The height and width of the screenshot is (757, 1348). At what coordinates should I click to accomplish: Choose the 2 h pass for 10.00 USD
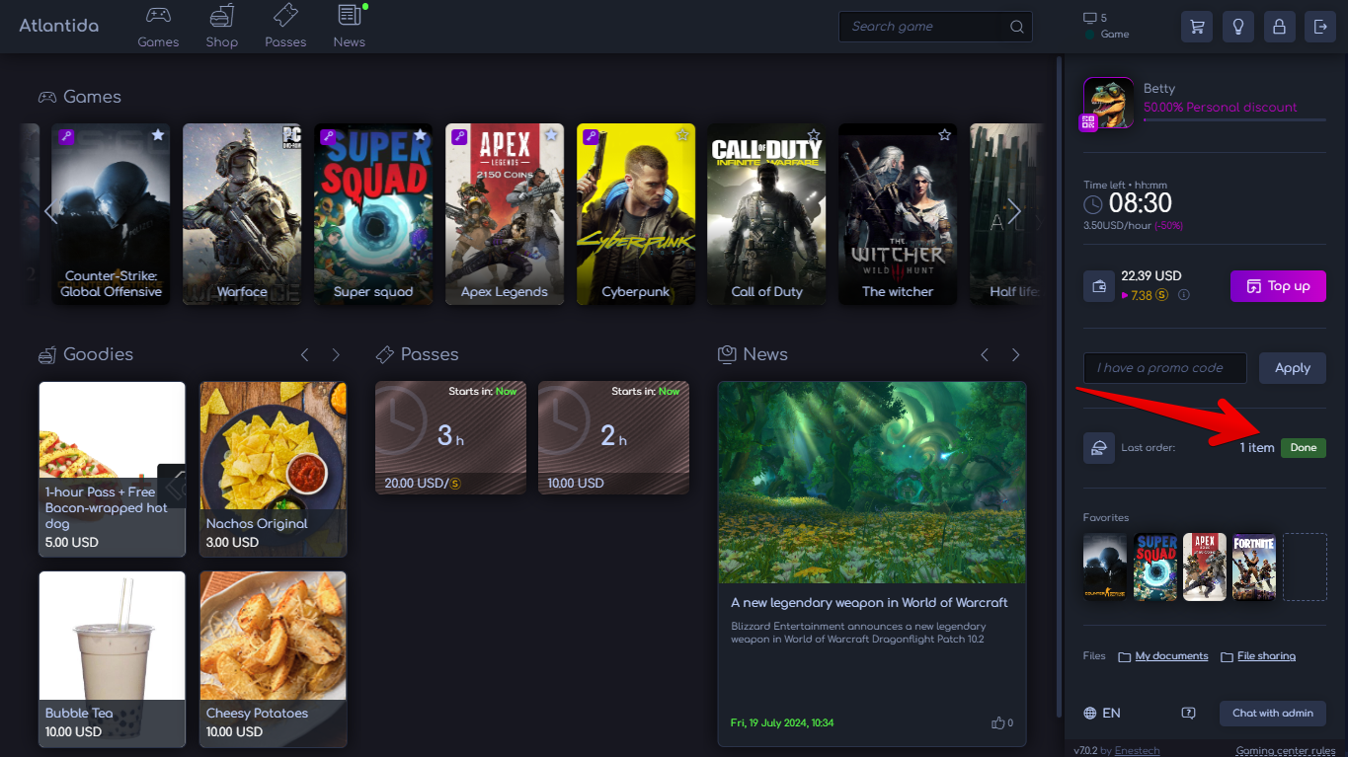pos(614,437)
